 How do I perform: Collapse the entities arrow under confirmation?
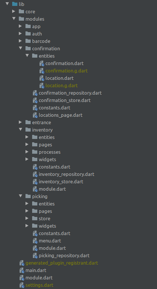pos(27,55)
